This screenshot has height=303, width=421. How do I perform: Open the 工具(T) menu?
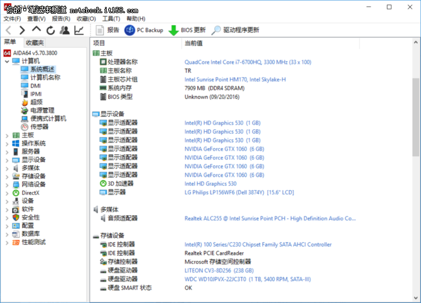click(111, 18)
